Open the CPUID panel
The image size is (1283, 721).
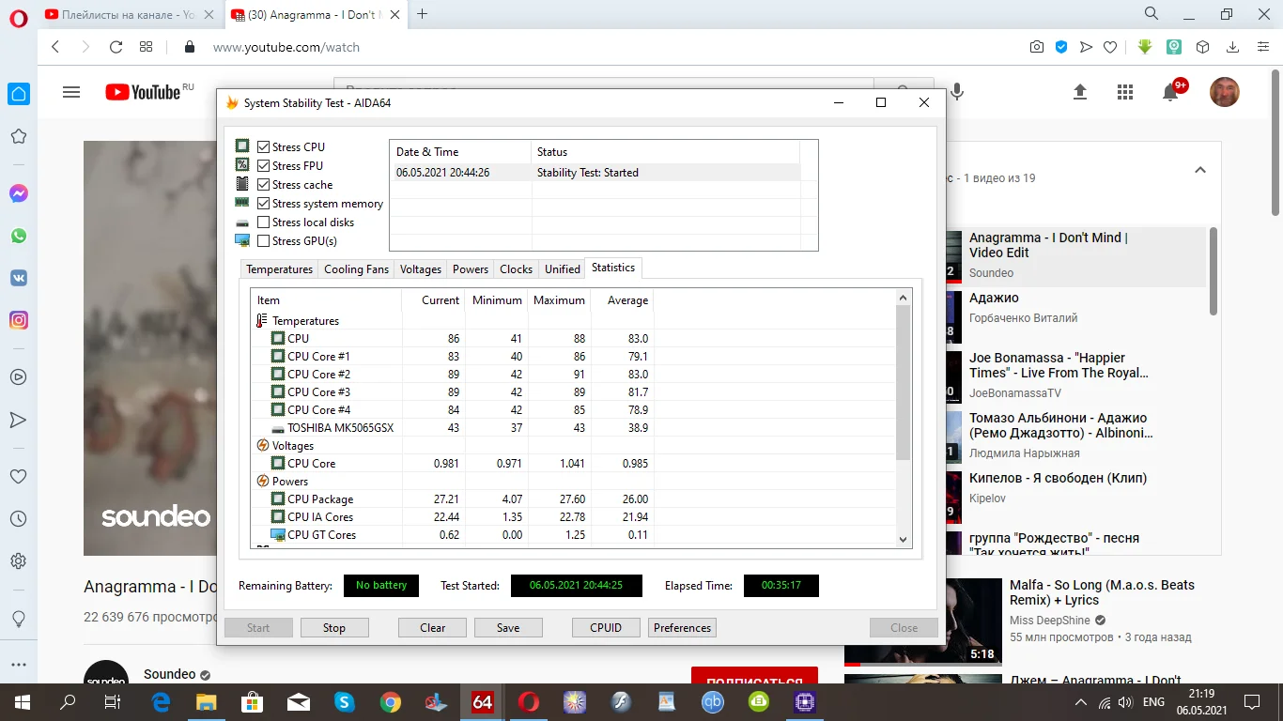point(606,628)
